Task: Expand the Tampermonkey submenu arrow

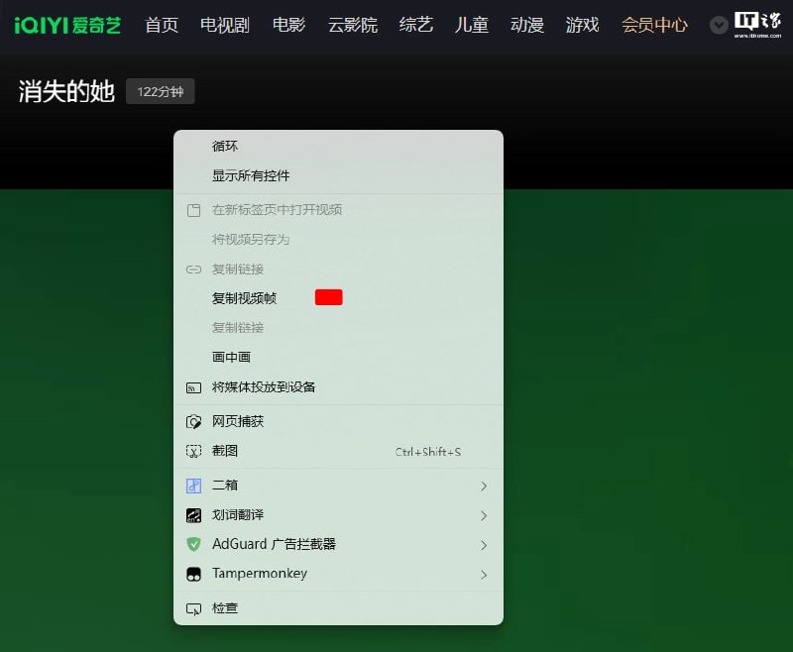Action: pyautogui.click(x=485, y=574)
